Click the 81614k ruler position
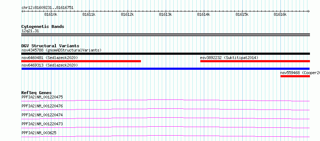The width and height of the screenshot is (320, 141). click(x=204, y=14)
